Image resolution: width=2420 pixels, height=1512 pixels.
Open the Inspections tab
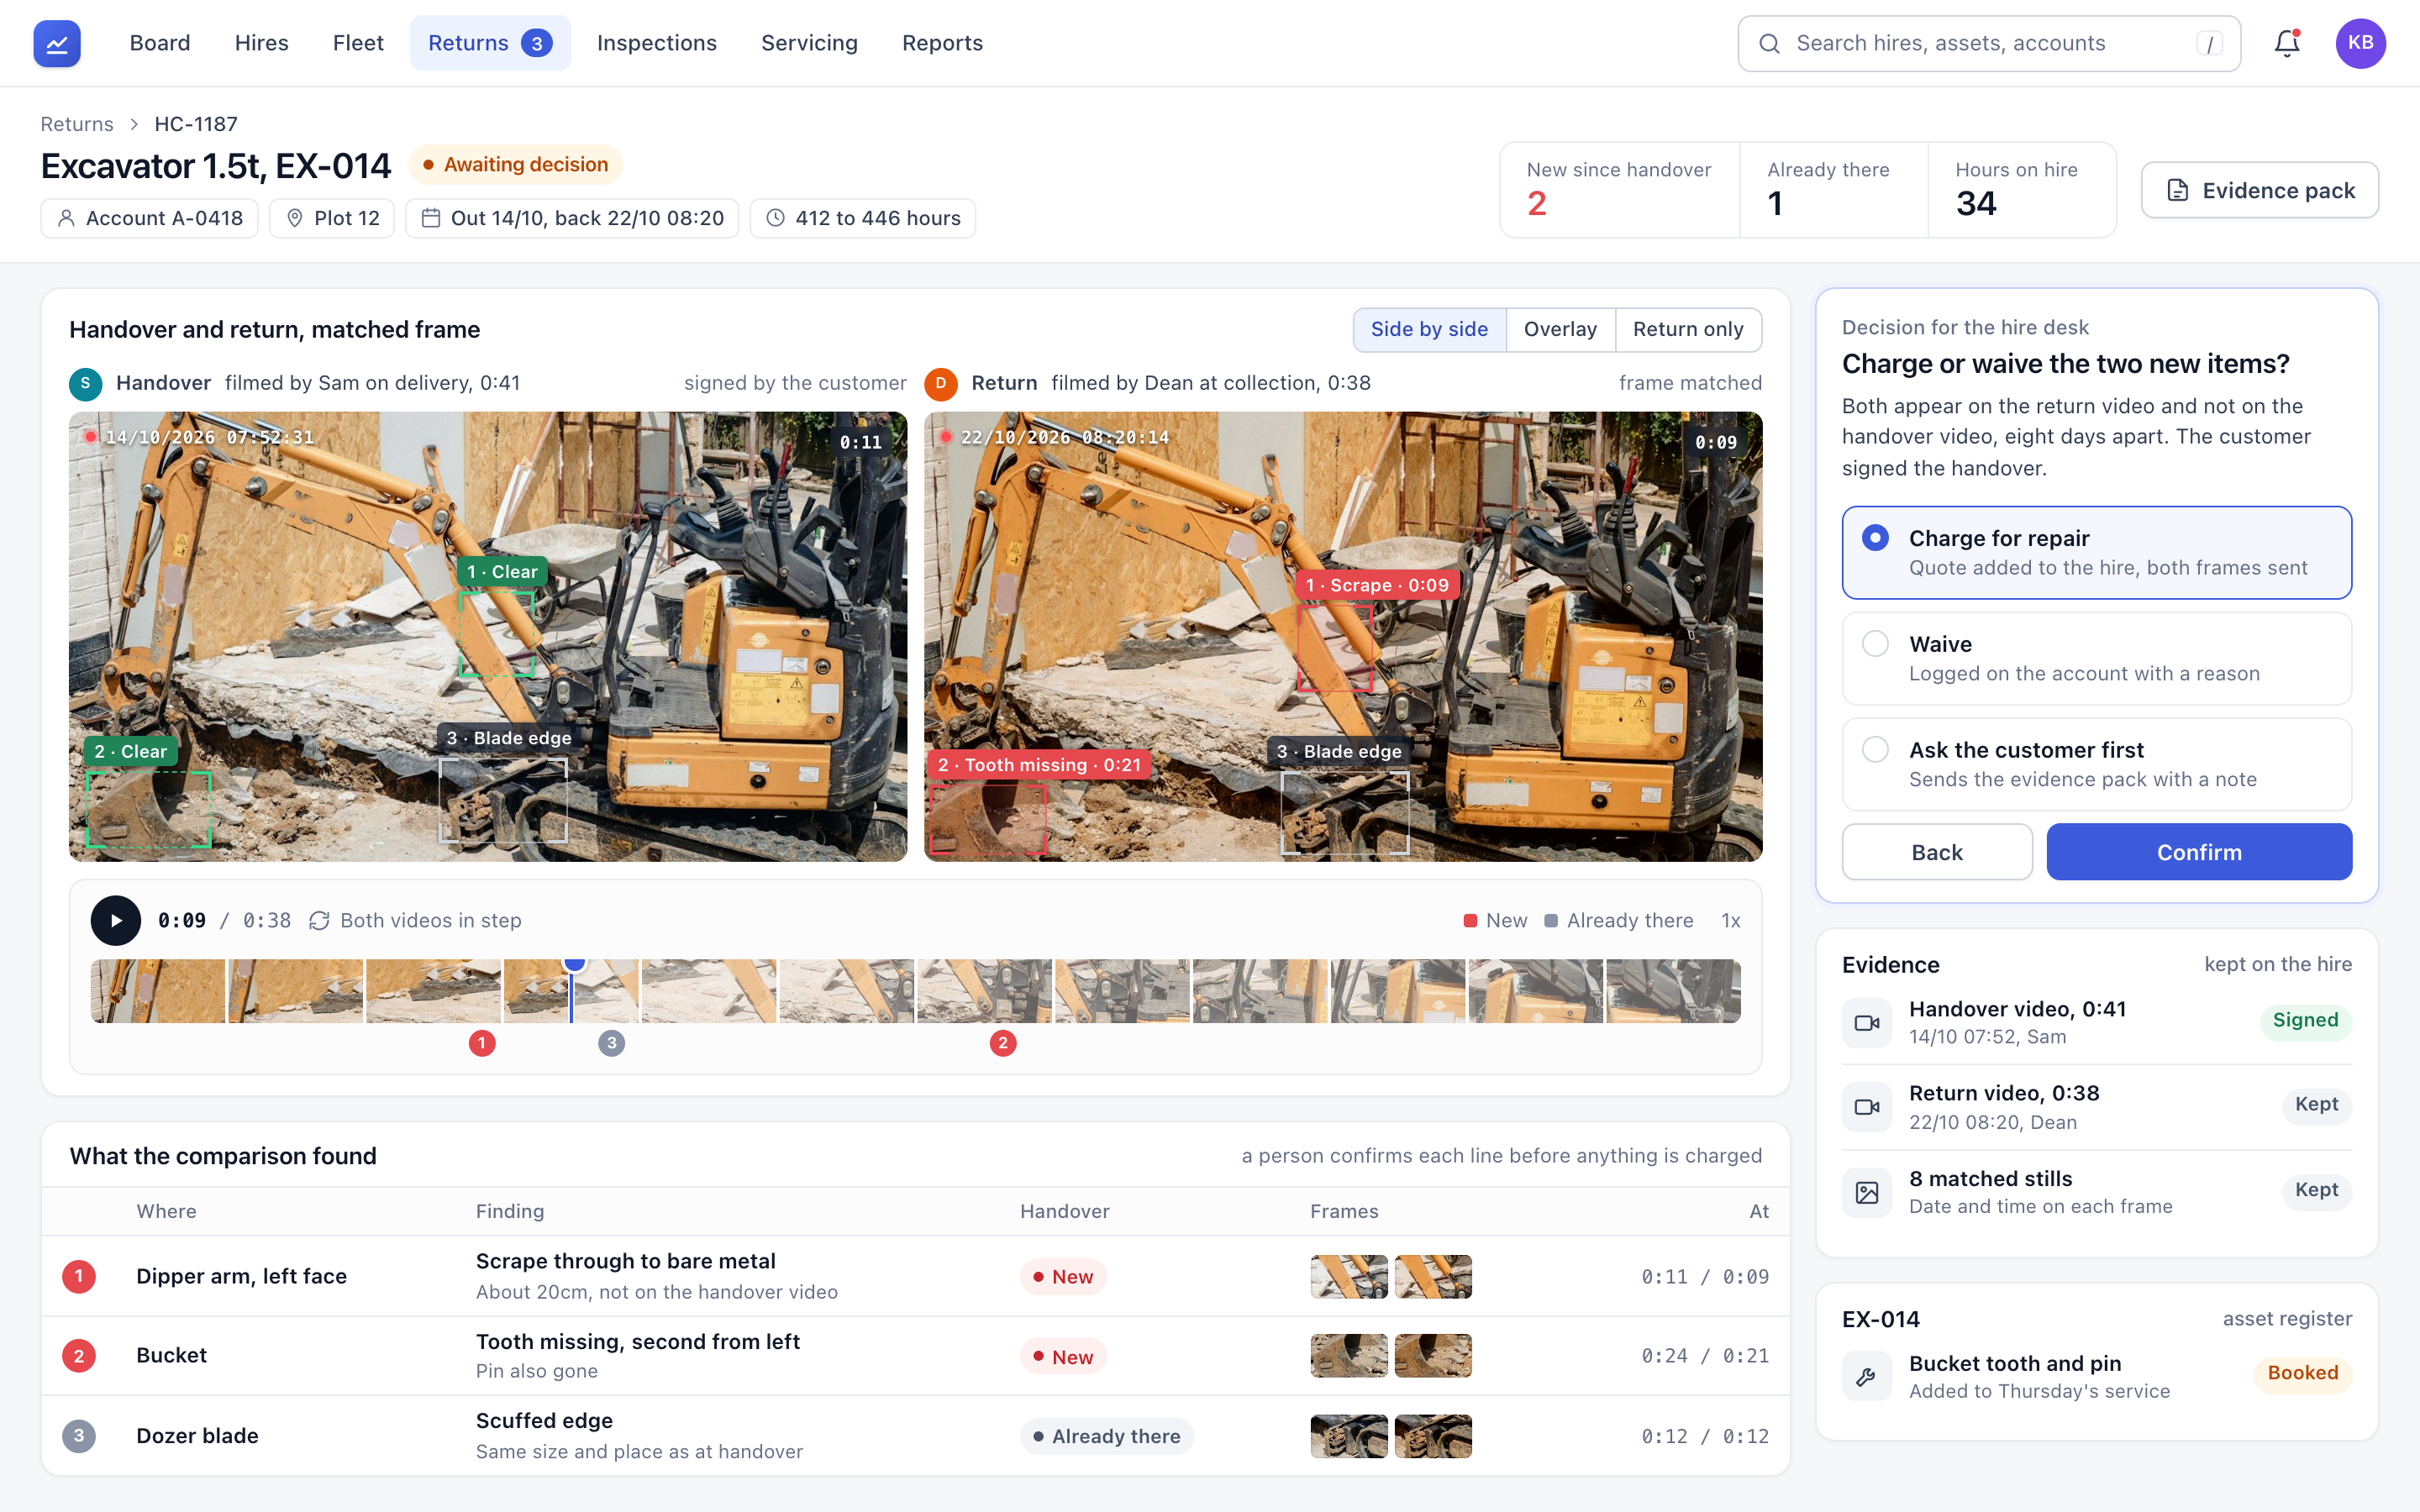pos(657,43)
